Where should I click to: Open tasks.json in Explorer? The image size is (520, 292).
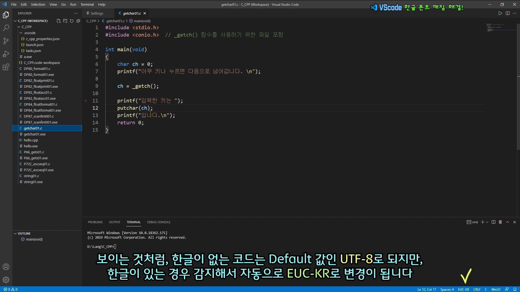33,51
